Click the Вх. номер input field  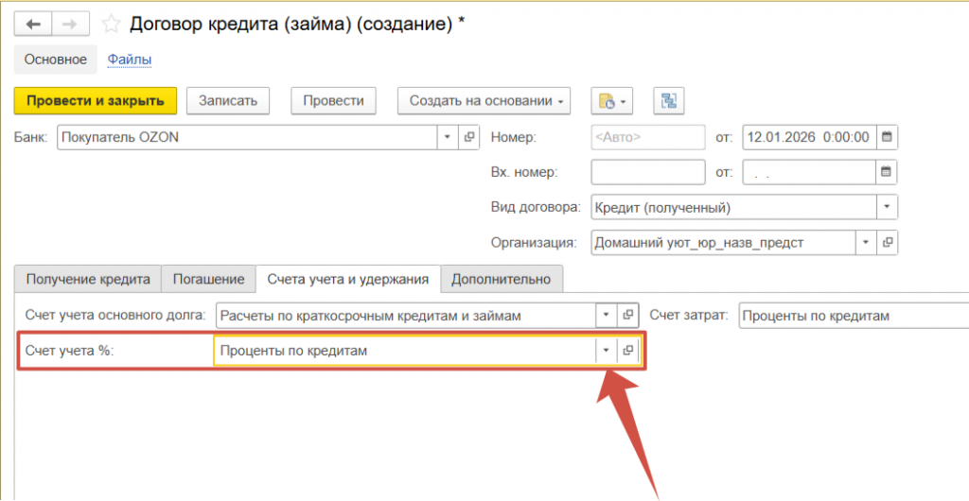click(x=647, y=172)
